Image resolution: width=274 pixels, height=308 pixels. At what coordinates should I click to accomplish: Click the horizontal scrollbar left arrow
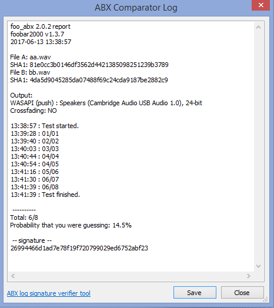pos(13,276)
